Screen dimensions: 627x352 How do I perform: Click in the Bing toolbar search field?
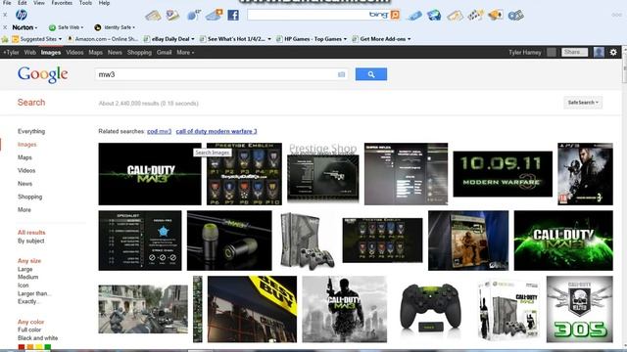point(308,16)
